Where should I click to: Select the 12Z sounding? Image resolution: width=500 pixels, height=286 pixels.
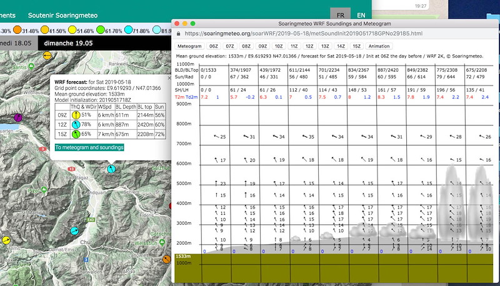[x=309, y=46]
